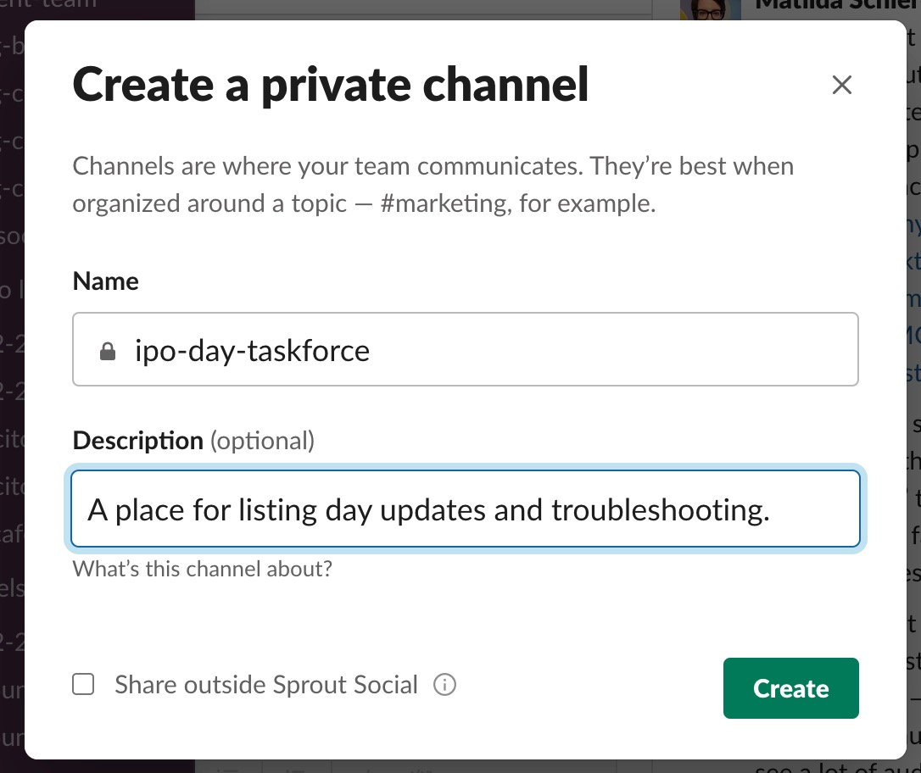Image resolution: width=921 pixels, height=773 pixels.
Task: Click the bold "Name" field label
Action: pyautogui.click(x=106, y=281)
